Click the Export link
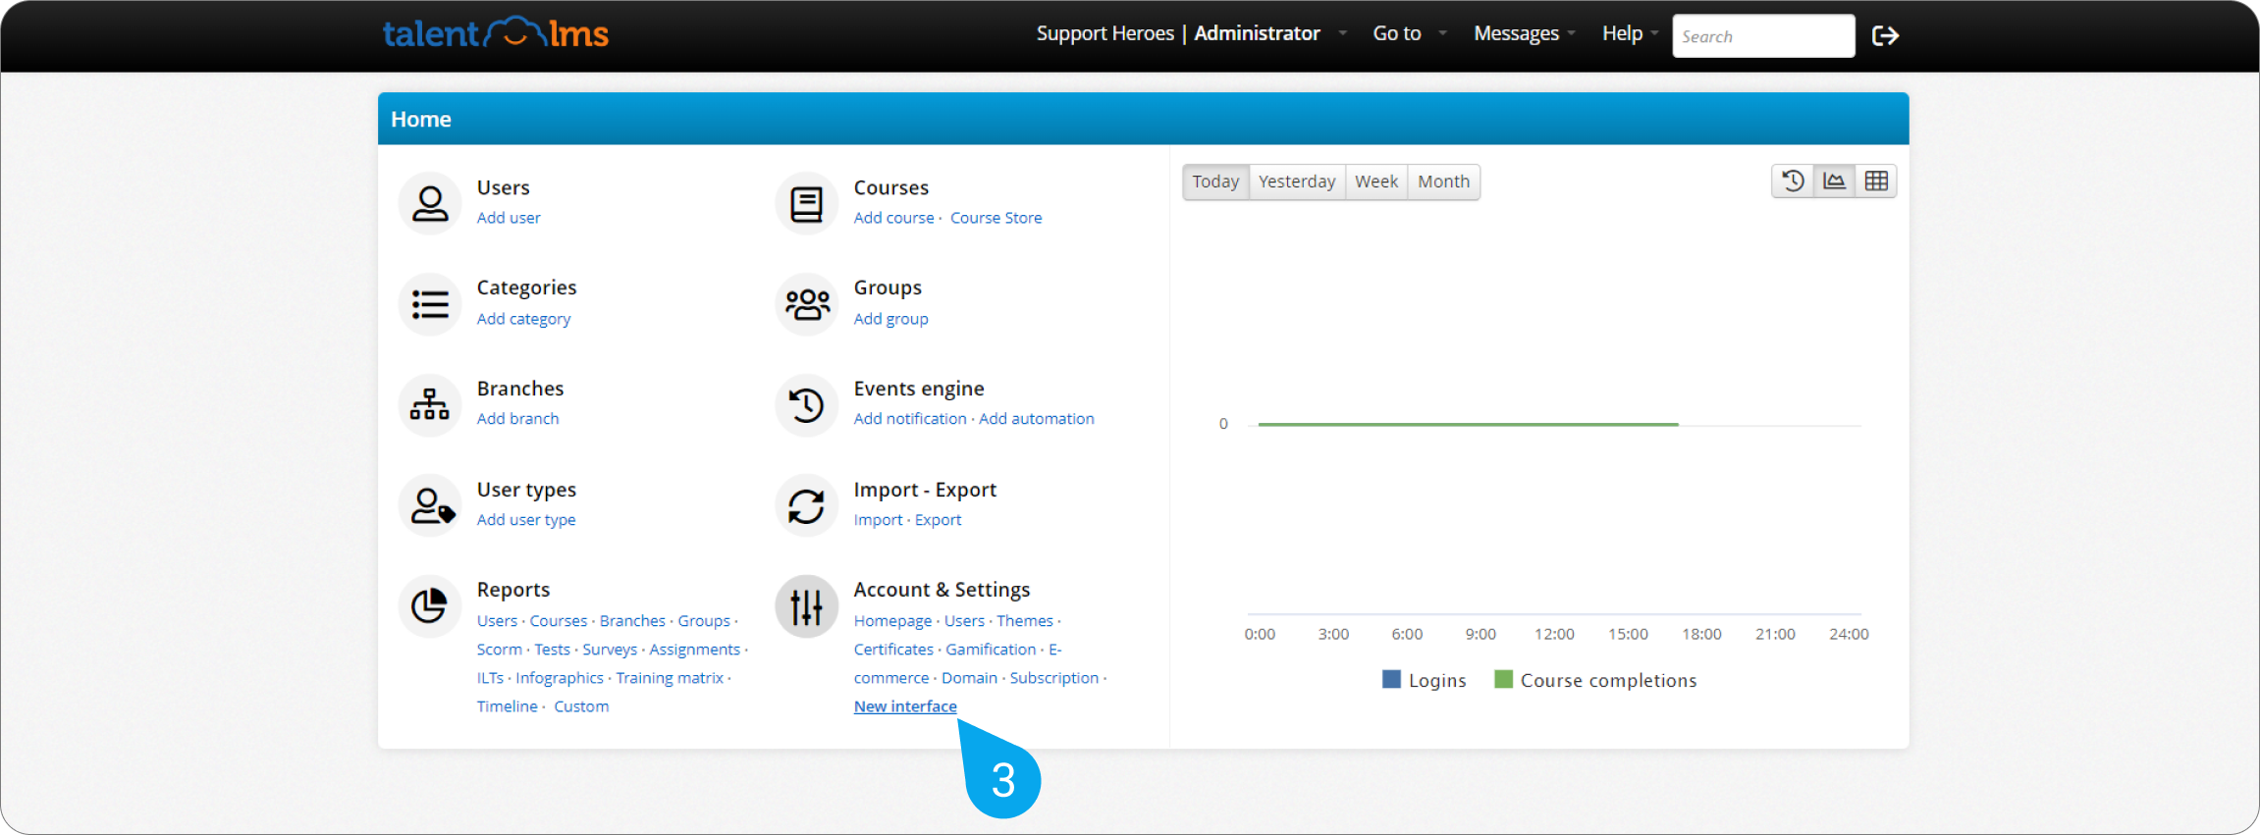 [938, 520]
